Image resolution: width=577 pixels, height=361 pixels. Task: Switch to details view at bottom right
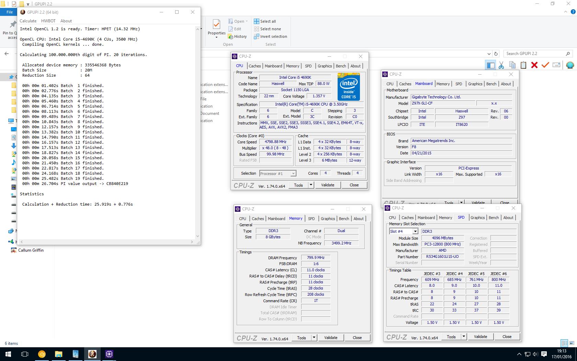tap(564, 343)
